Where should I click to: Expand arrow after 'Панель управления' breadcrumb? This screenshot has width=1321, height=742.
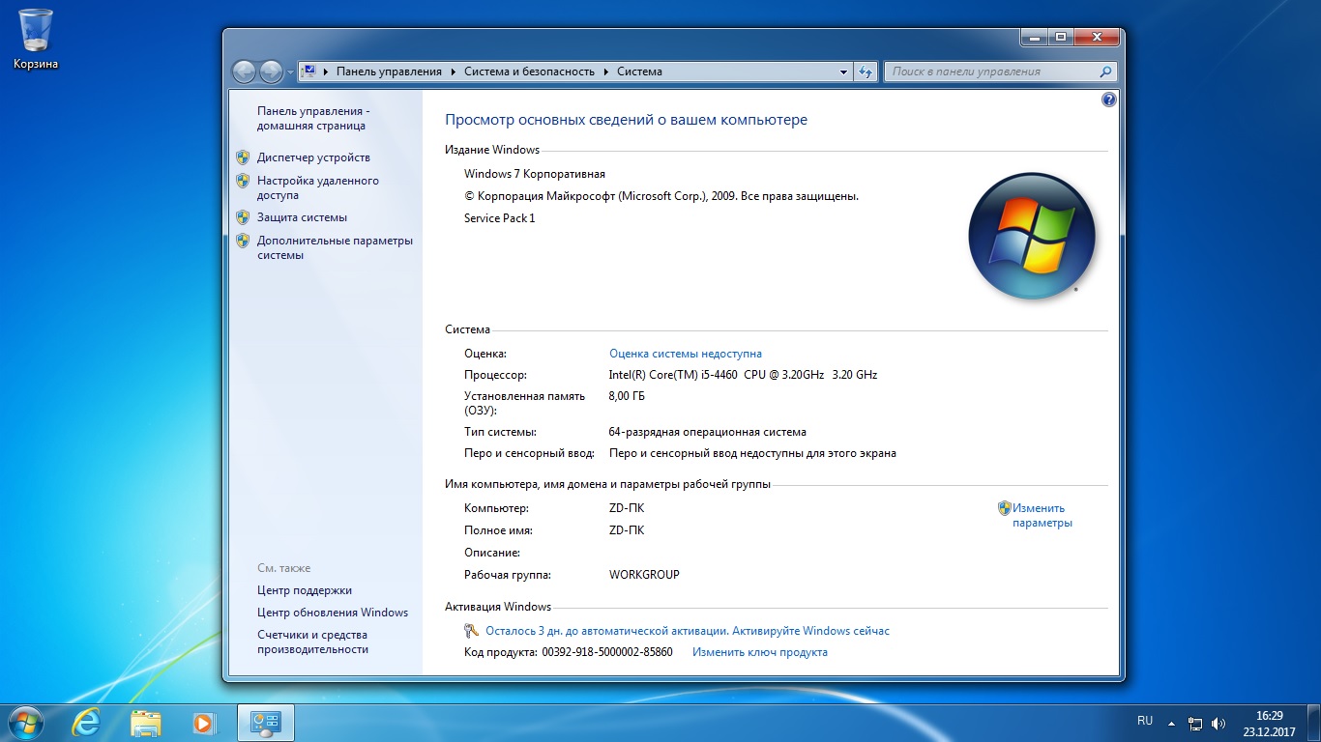point(453,71)
